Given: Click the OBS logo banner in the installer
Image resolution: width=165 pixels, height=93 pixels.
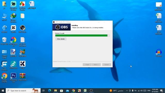Looking at the screenshot, I should point(62,27).
